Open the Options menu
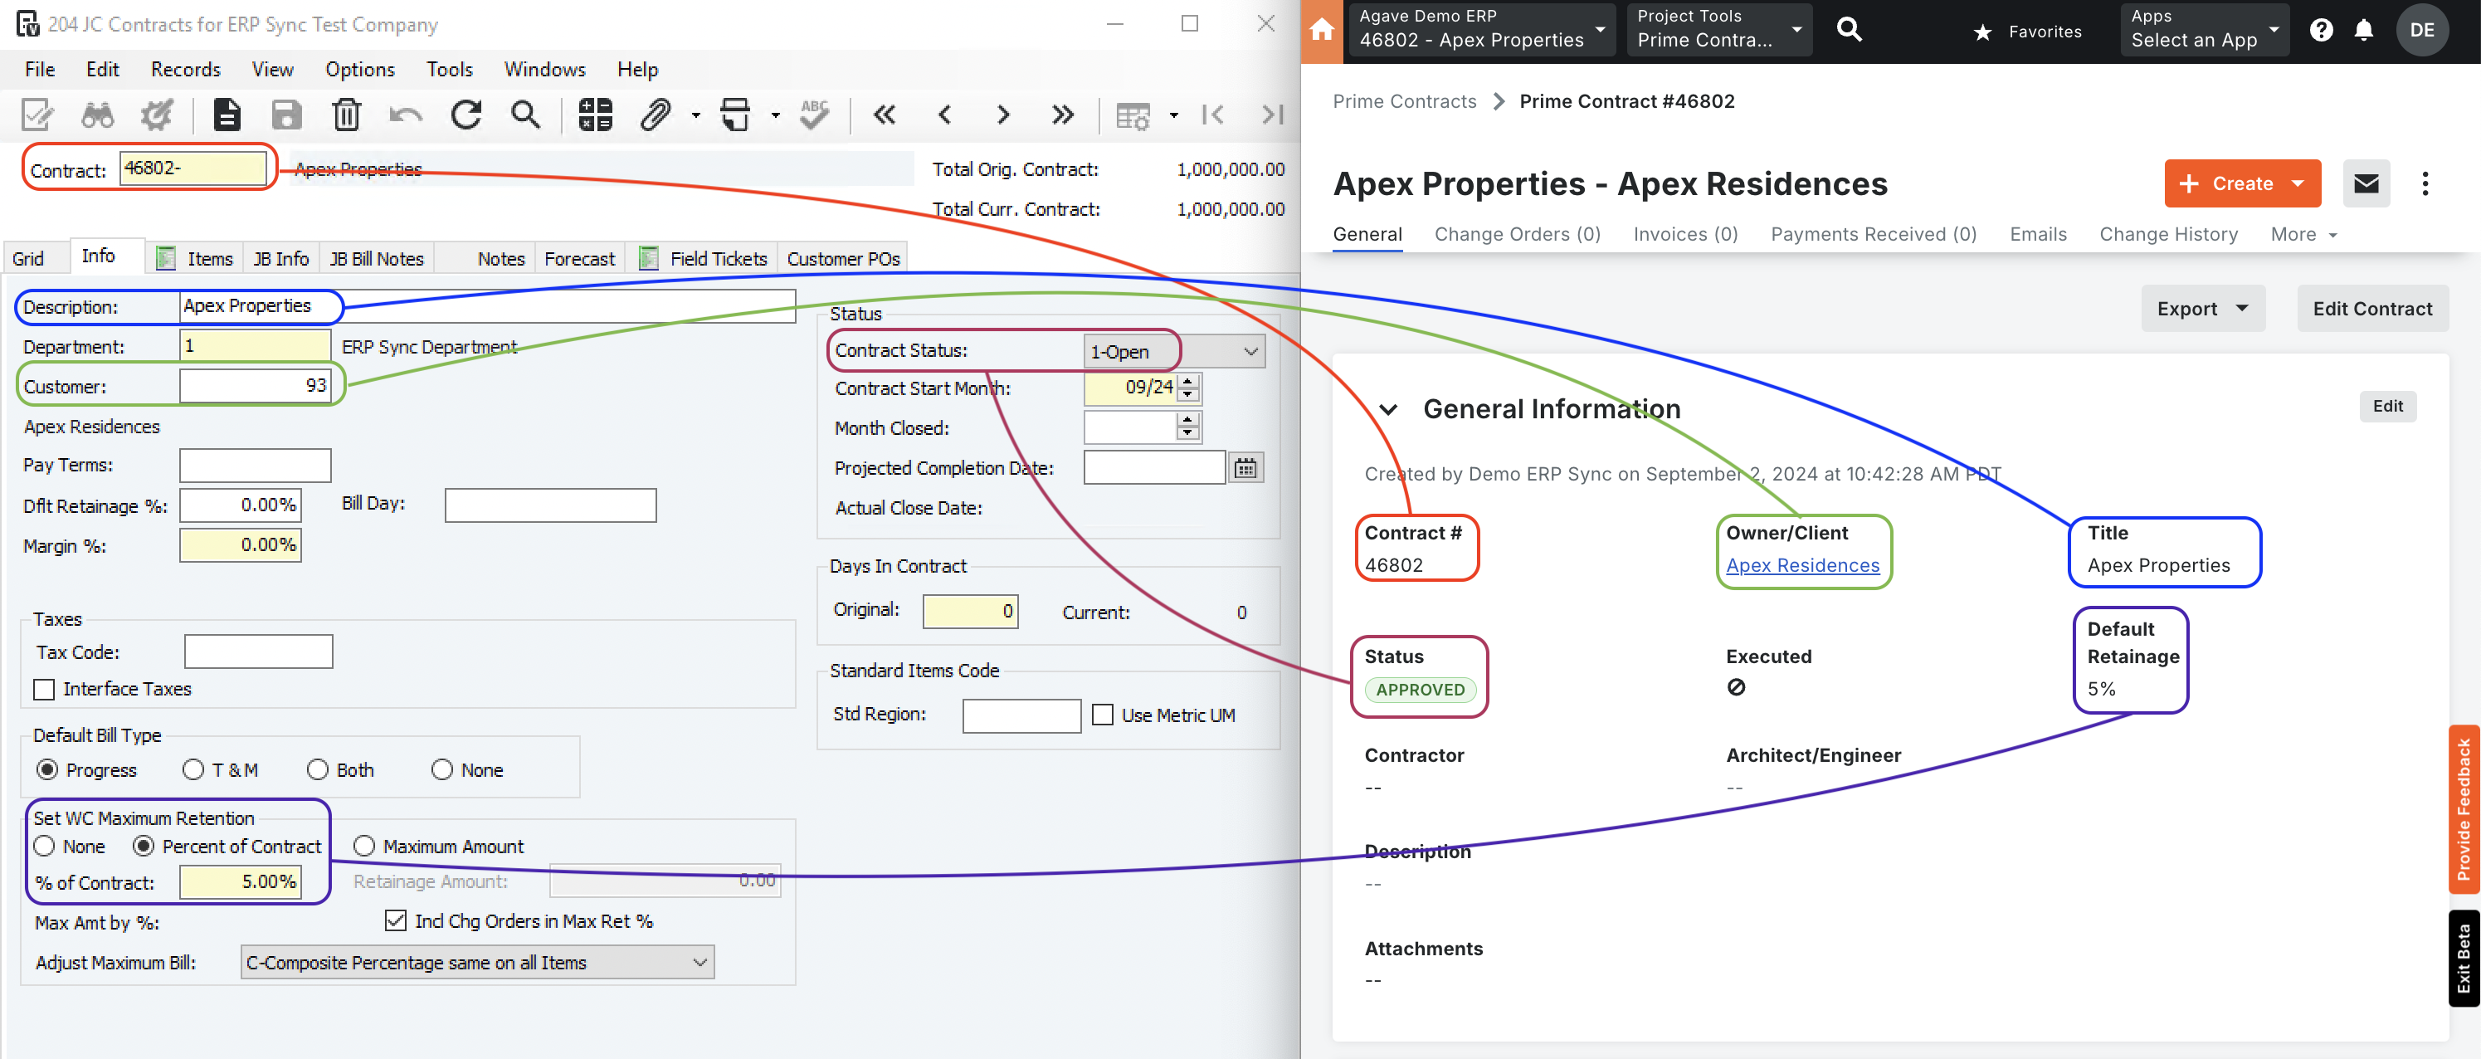This screenshot has width=2481, height=1059. (360, 70)
